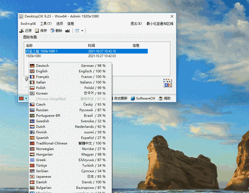Click the 退出(E) button

click(136, 23)
